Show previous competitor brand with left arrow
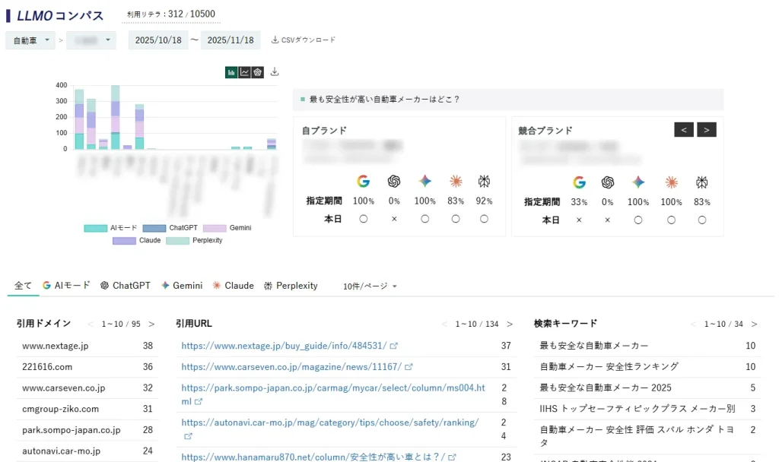Viewport: 779px width, 462px height. 684,130
